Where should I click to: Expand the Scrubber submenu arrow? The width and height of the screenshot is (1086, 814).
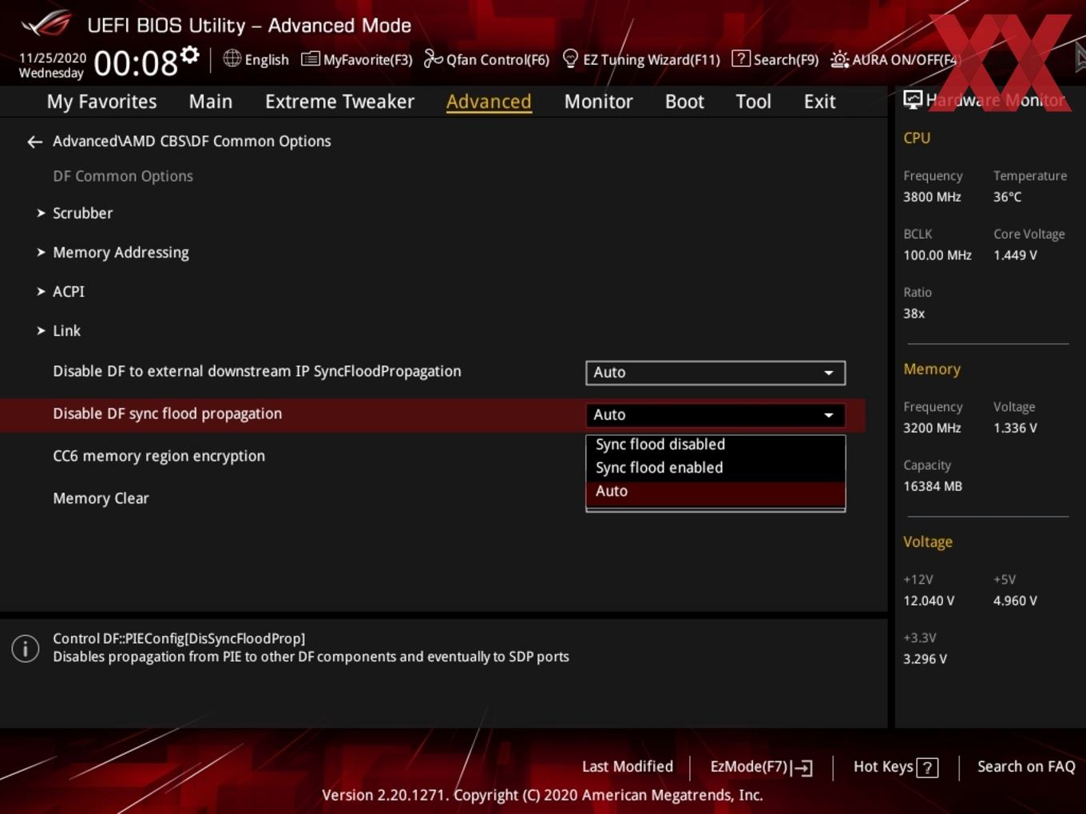[41, 213]
